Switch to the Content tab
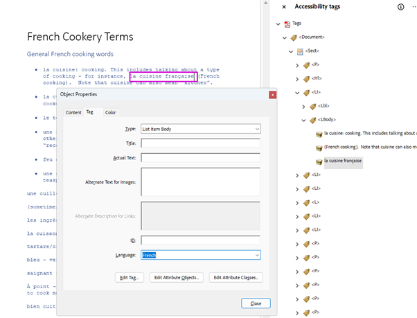This screenshot has height=318, width=417. (x=73, y=112)
